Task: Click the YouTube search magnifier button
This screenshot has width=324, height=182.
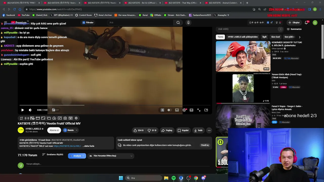Action: click(x=178, y=22)
